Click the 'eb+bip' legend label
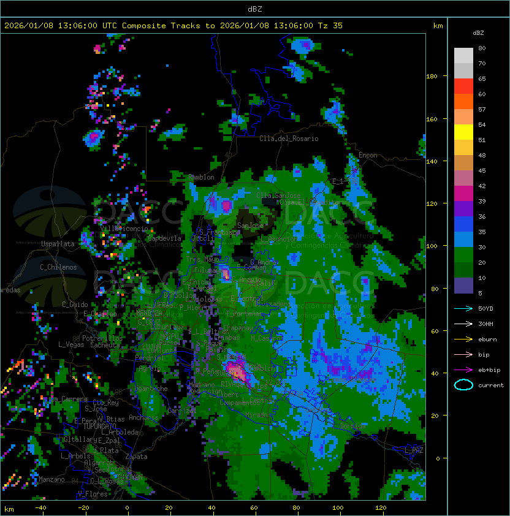Image resolution: width=510 pixels, height=516 pixels. (x=489, y=370)
